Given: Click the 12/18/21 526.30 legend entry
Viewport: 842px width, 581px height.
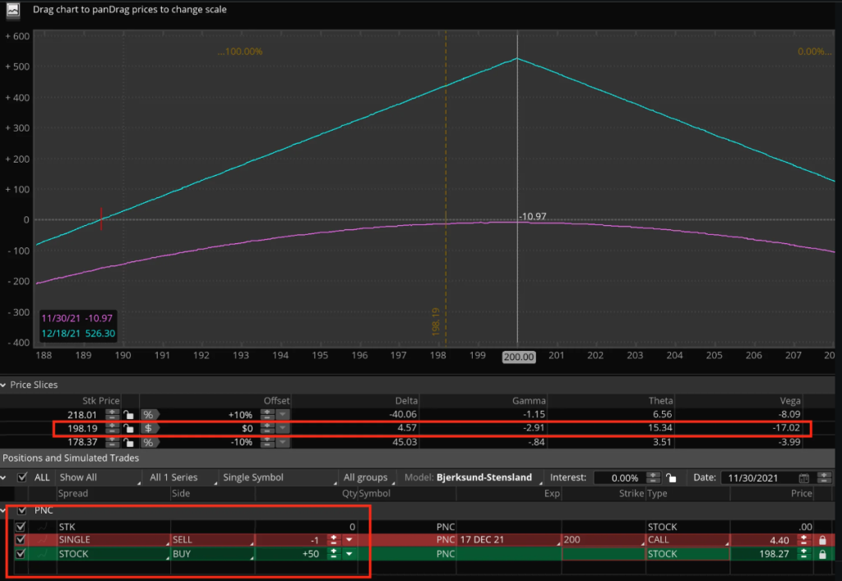Looking at the screenshot, I should point(78,333).
